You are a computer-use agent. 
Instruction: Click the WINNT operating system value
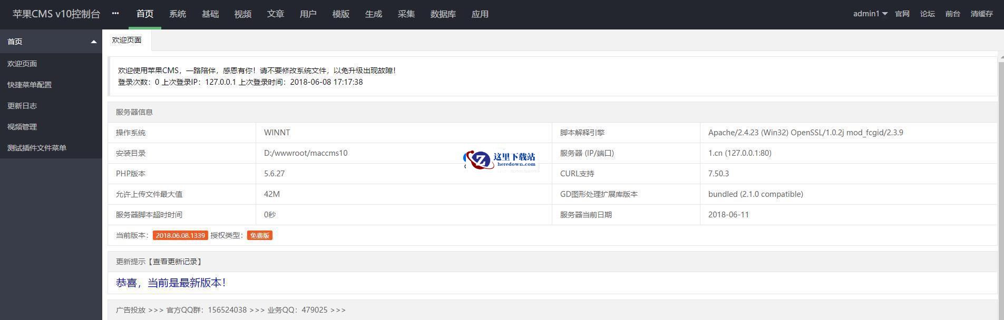(x=277, y=133)
